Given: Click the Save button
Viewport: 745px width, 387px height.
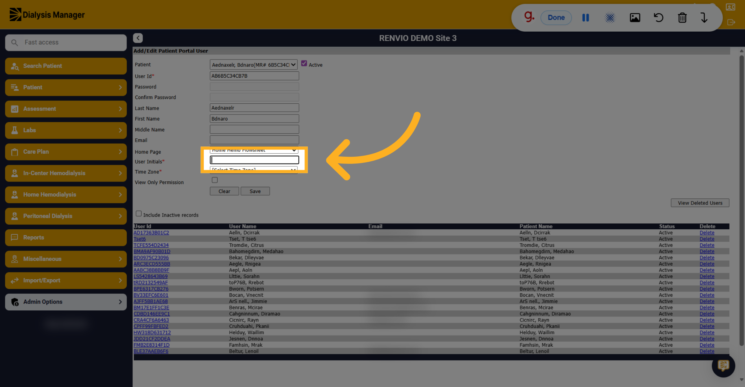Looking at the screenshot, I should tap(255, 191).
